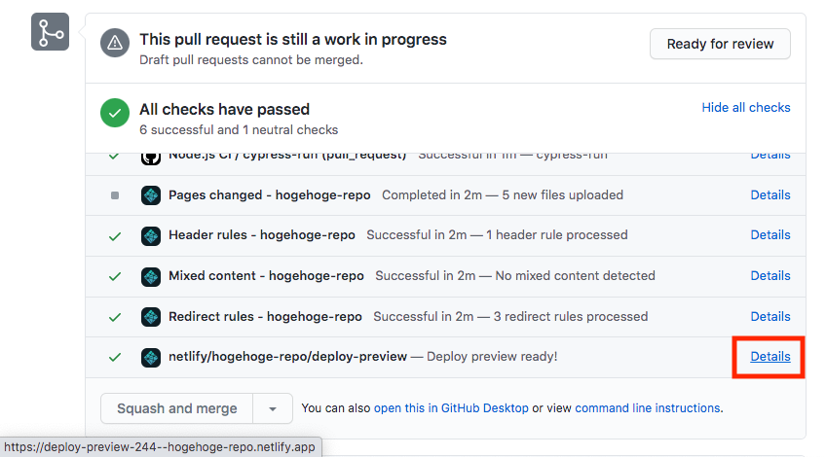Open Details for netlify deploy-preview check
Viewport: 826px width, 457px height.
(x=770, y=357)
